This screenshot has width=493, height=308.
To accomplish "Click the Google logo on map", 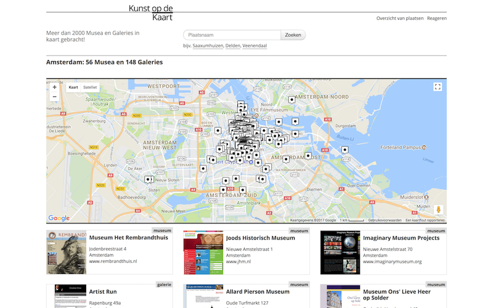I will pos(59,218).
